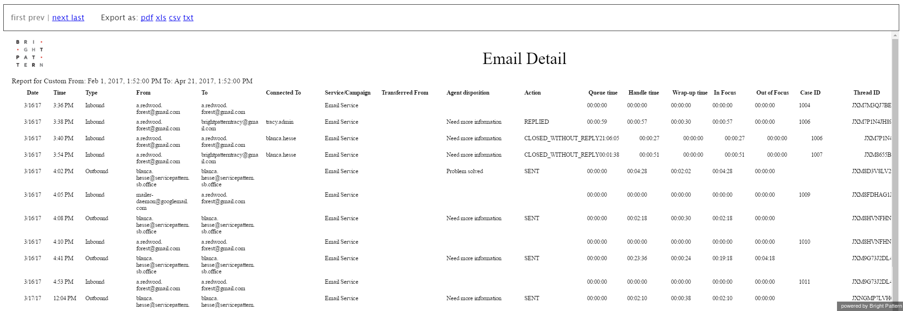Image resolution: width=903 pixels, height=311 pixels.
Task: Click Case ID '1004'
Action: (804, 105)
